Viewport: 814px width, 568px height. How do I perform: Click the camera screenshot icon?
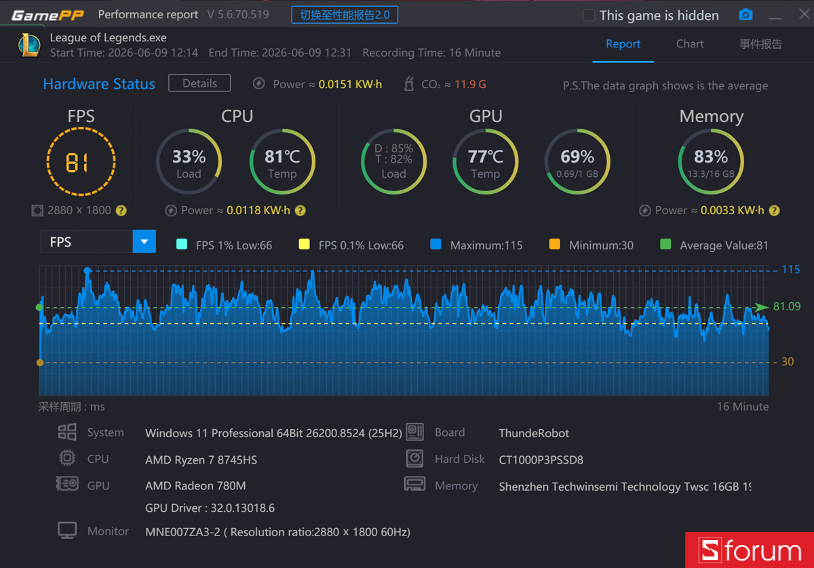pyautogui.click(x=745, y=15)
